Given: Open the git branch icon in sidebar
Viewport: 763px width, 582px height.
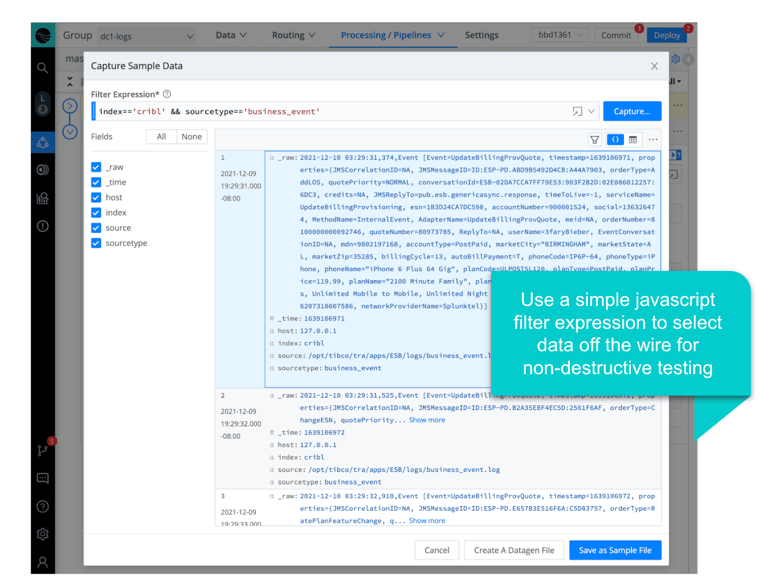Looking at the screenshot, I should 42,450.
